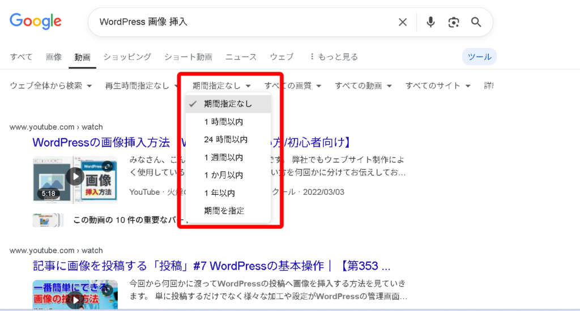Click この動画の 10 件の重要なパート text
The height and width of the screenshot is (311, 580).
pos(131,220)
